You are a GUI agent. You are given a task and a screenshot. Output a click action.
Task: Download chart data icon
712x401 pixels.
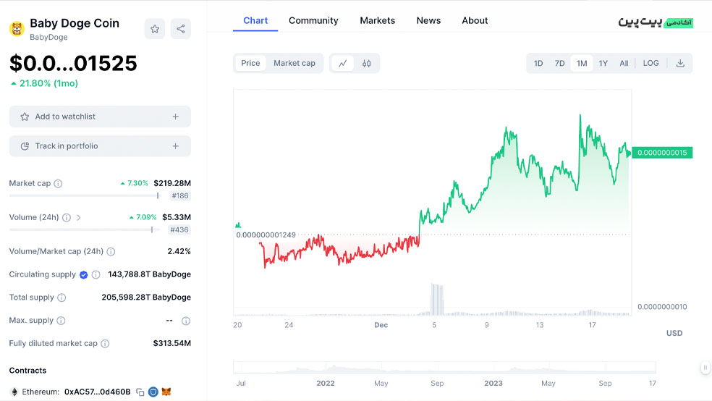(x=680, y=63)
